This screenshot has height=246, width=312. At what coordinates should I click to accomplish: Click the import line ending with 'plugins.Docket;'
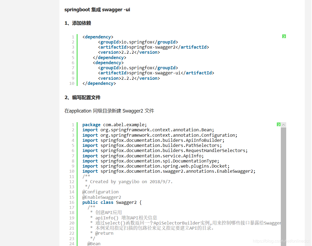tap(156, 166)
